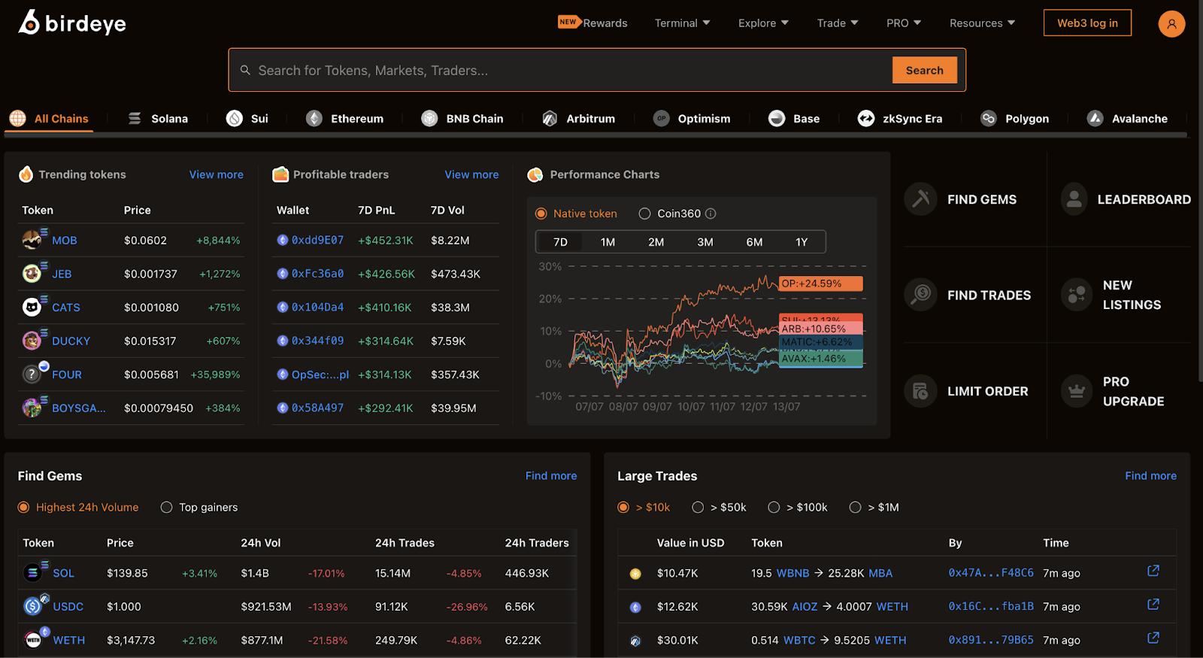Click the OP:+24.59% chart label
1203x658 pixels.
821,284
